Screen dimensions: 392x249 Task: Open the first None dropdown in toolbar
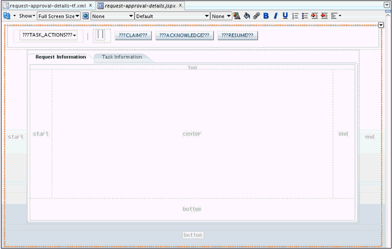[x=112, y=16]
